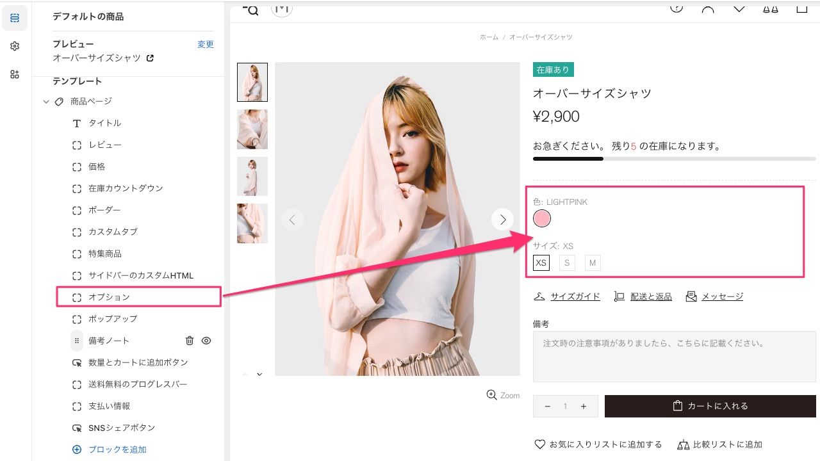The width and height of the screenshot is (820, 461).
Task: Click the heart icon for お気に入りリスト
Action: point(540,444)
